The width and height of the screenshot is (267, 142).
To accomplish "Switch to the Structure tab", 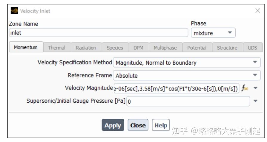I will [227, 48].
